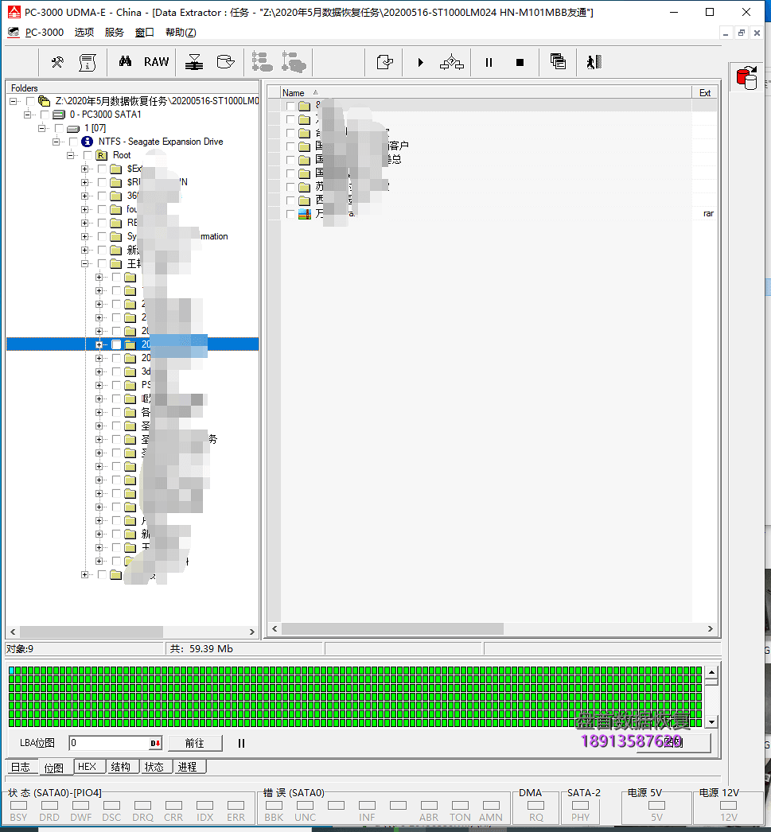Collapse the task path root node
The height and width of the screenshot is (832, 771).
point(14,101)
